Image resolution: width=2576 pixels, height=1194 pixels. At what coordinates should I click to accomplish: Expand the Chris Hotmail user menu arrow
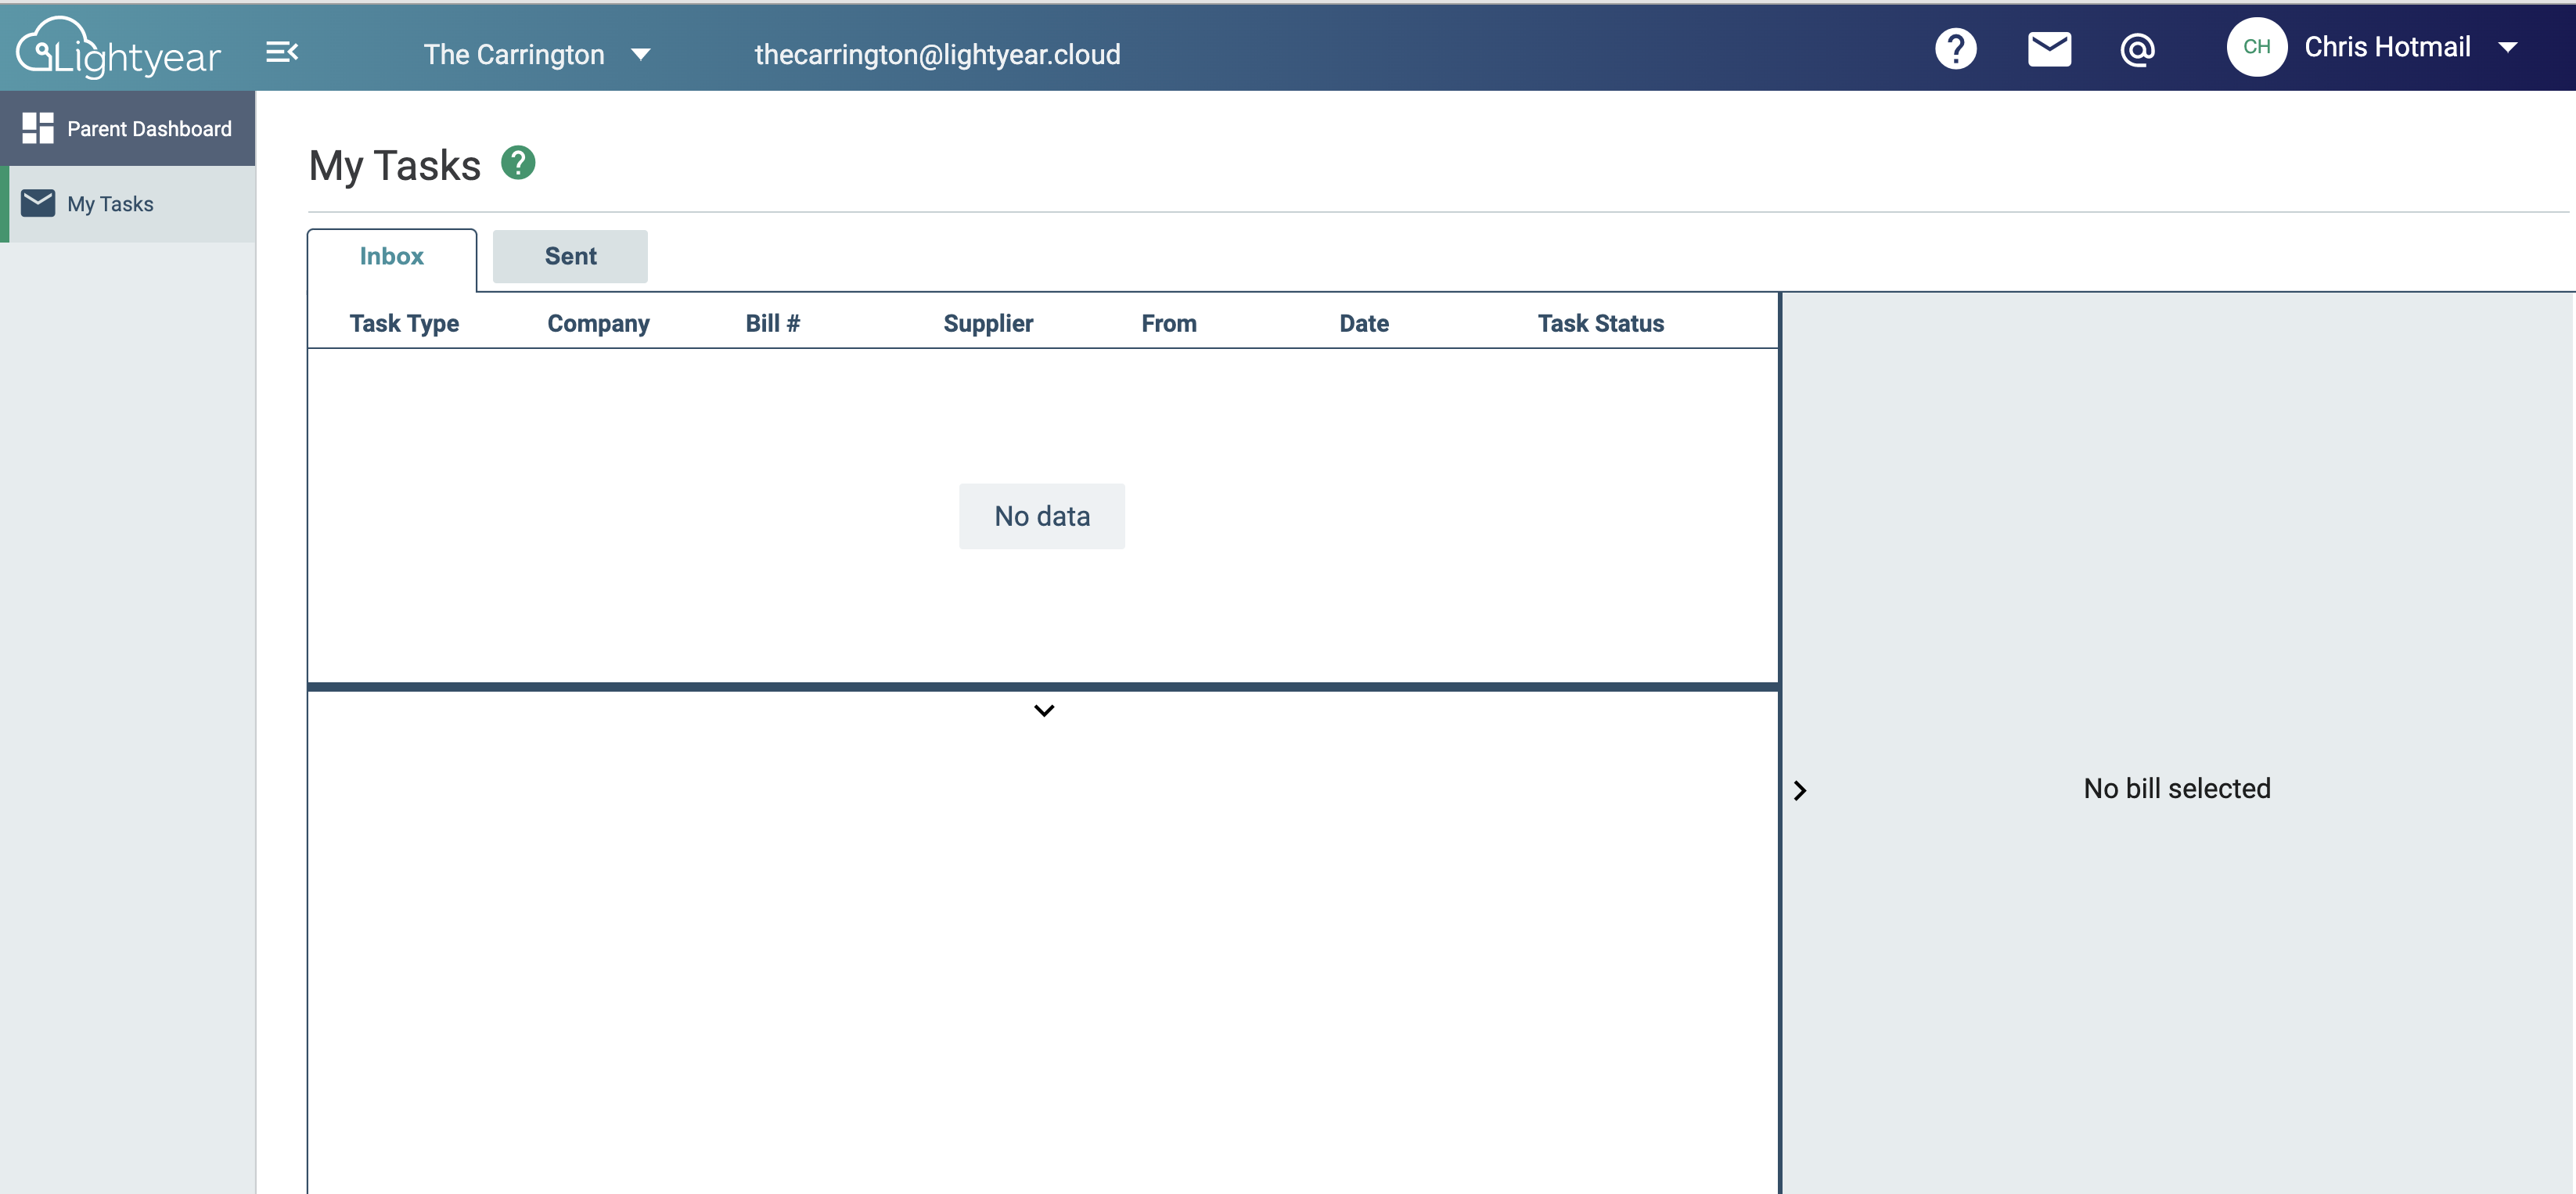[2507, 47]
